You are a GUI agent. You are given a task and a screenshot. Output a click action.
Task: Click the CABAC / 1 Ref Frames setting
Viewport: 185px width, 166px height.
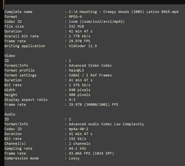click(x=90, y=75)
